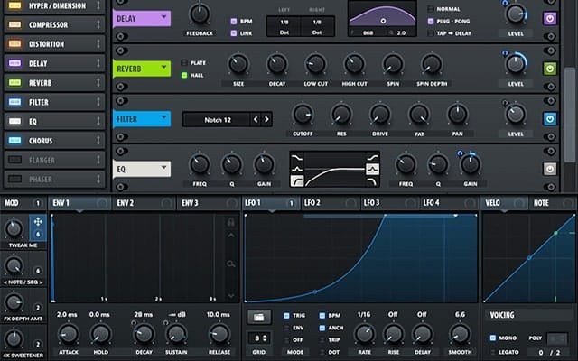Viewport: 578px width, 361px height.
Task: Select EQ high shelf shape icon
Action: (373, 158)
